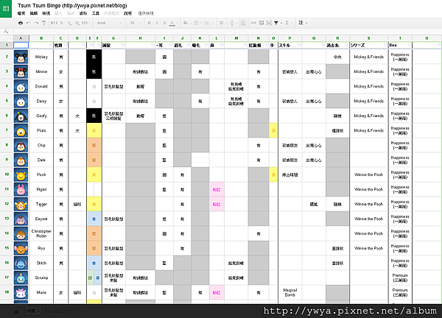Open the filter dropdown on Box column
The width and height of the screenshot is (442, 318).
pyautogui.click(x=410, y=45)
